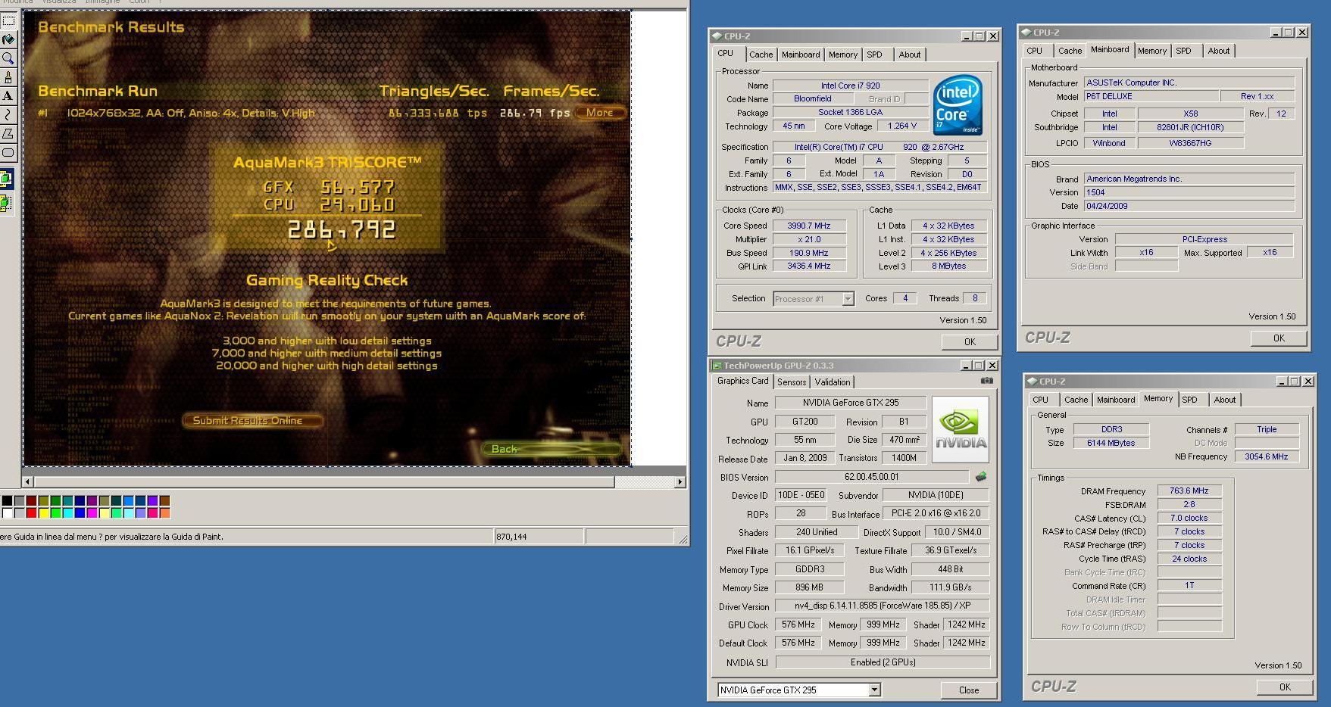This screenshot has width=1331, height=707.
Task: Click OK in the CPU-Z CPU window
Action: coord(970,342)
